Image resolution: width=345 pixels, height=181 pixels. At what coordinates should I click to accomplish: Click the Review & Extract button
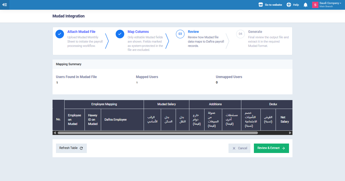(271, 148)
